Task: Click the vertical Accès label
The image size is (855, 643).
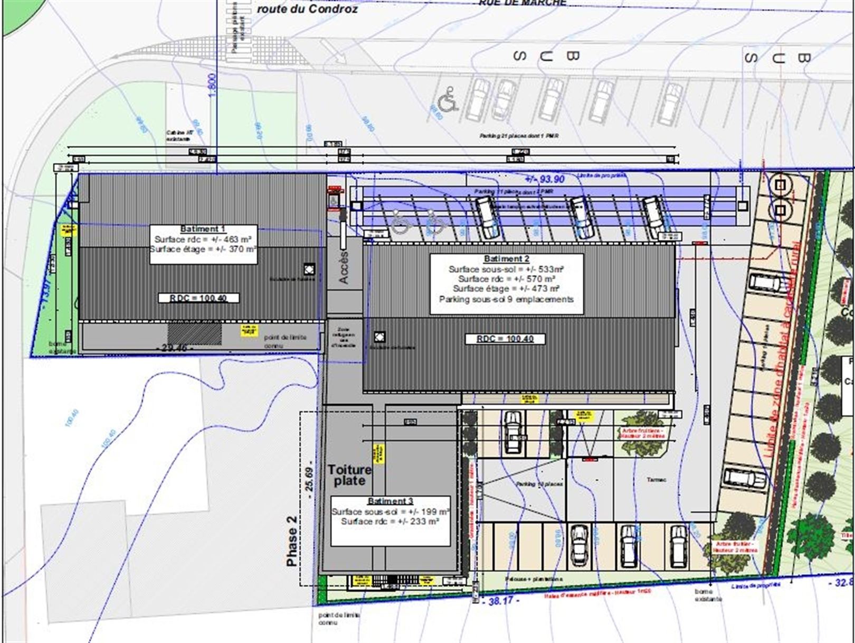Action: click(x=344, y=267)
